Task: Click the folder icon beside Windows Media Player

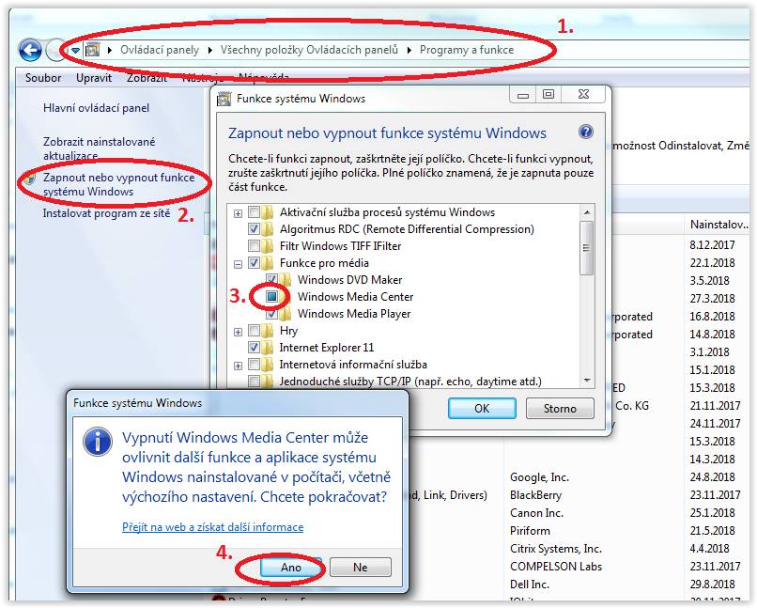Action: 286,314
